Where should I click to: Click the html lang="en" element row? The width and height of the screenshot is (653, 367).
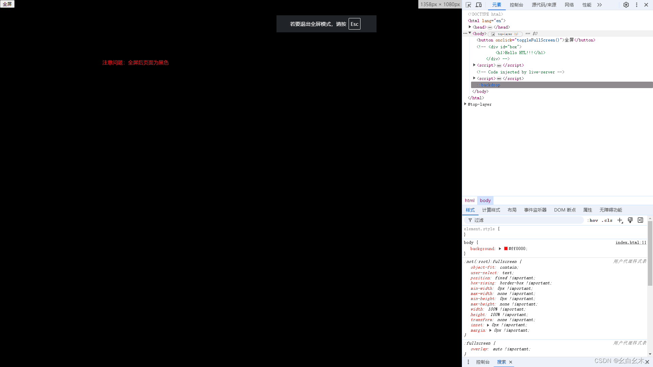pos(486,21)
